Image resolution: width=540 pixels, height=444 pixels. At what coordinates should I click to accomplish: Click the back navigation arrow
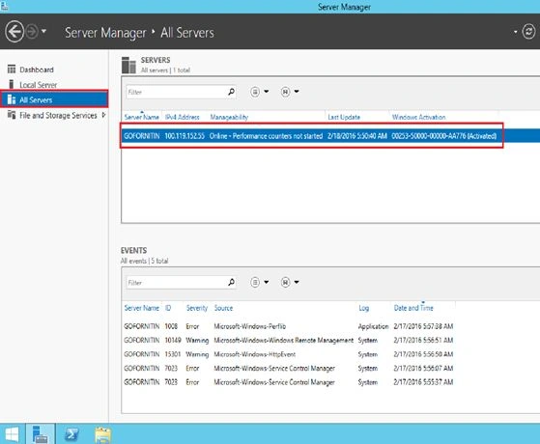pyautogui.click(x=14, y=32)
